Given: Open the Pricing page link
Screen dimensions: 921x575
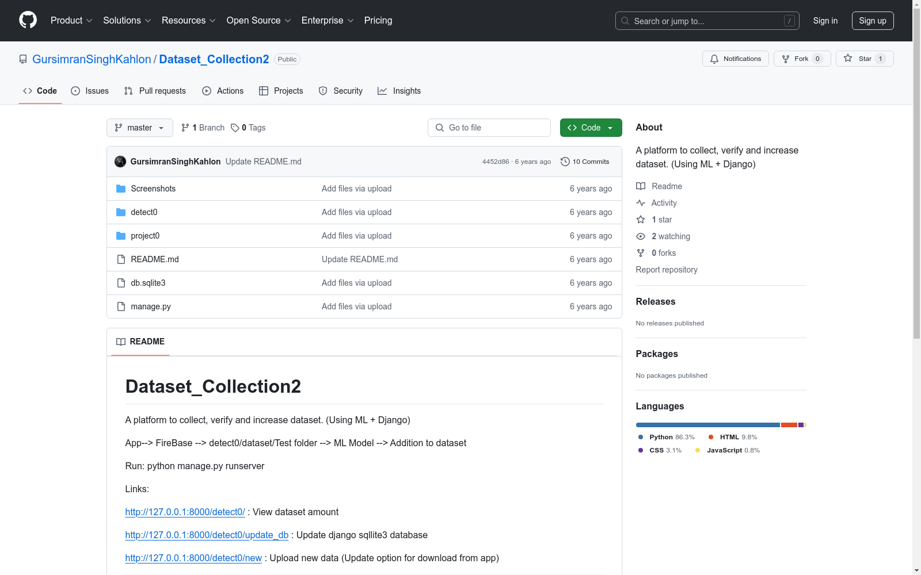Looking at the screenshot, I should point(378,21).
